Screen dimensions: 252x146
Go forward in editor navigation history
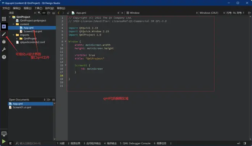63,13
